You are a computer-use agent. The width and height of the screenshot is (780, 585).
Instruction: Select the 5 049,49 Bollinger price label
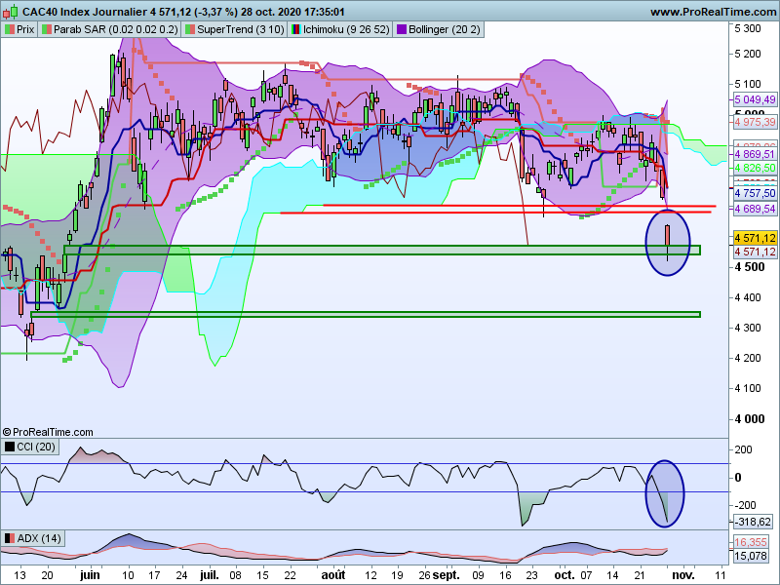coord(755,99)
